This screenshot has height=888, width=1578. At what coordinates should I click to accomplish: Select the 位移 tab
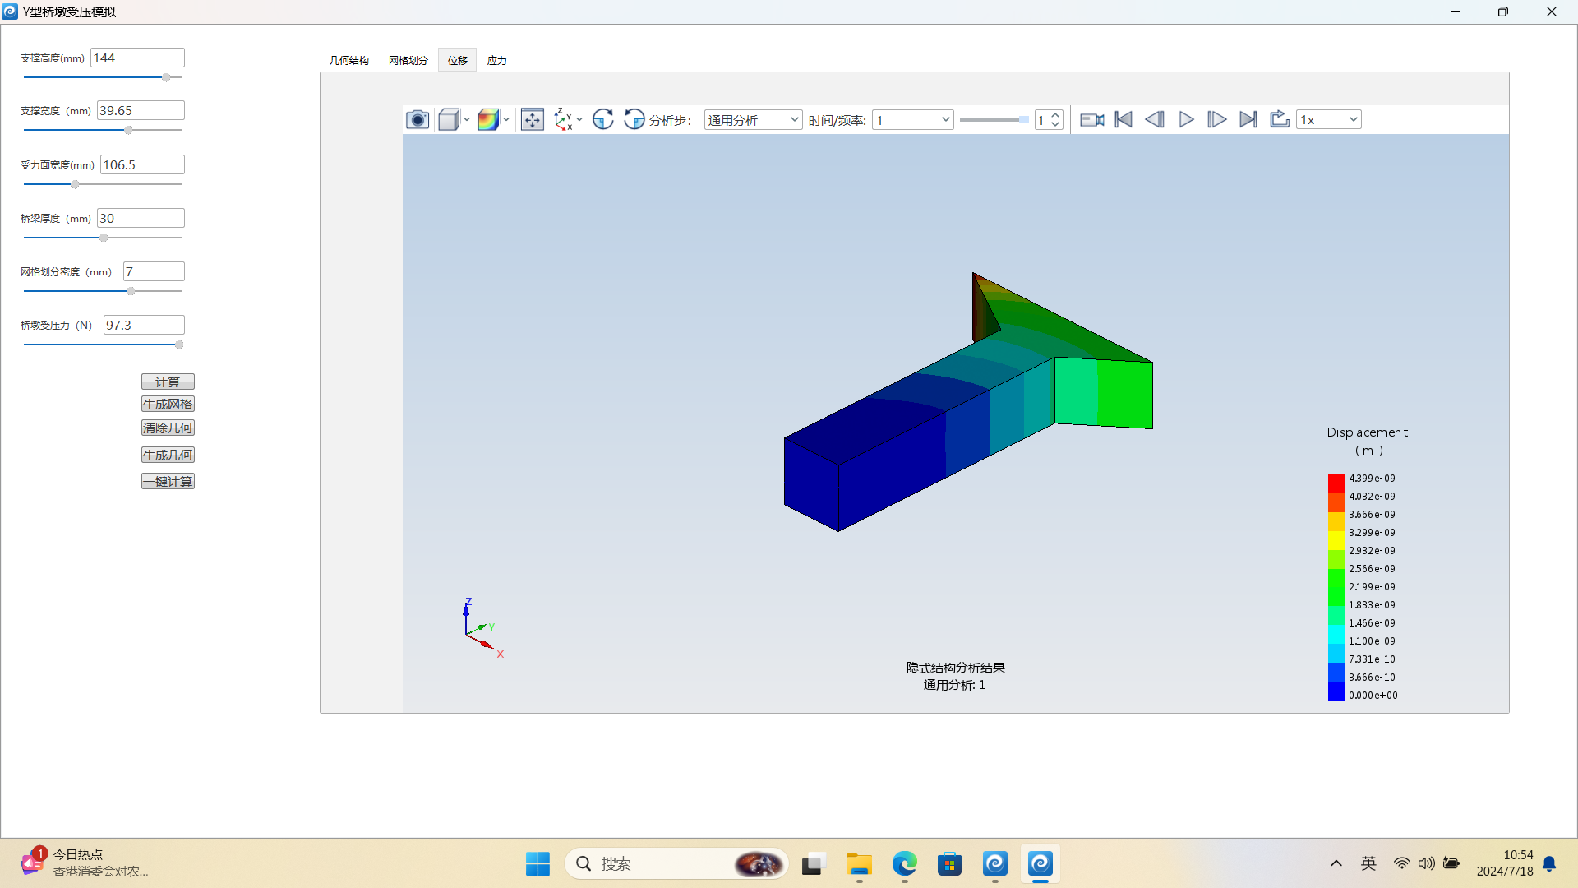(x=458, y=61)
